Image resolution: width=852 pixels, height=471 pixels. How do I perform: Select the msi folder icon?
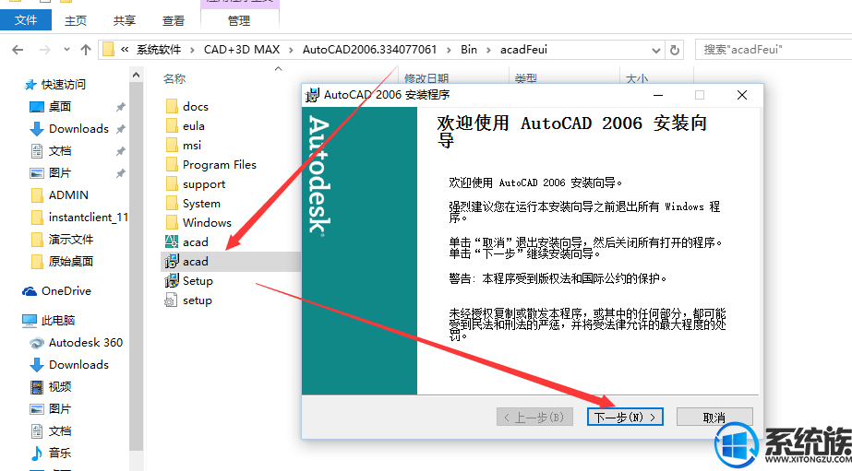[172, 146]
